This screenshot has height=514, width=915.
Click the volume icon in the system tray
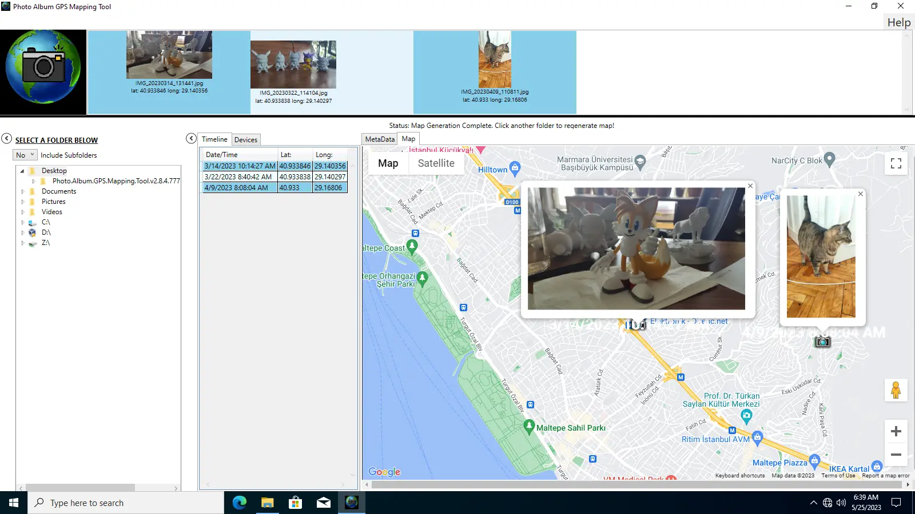click(x=841, y=503)
